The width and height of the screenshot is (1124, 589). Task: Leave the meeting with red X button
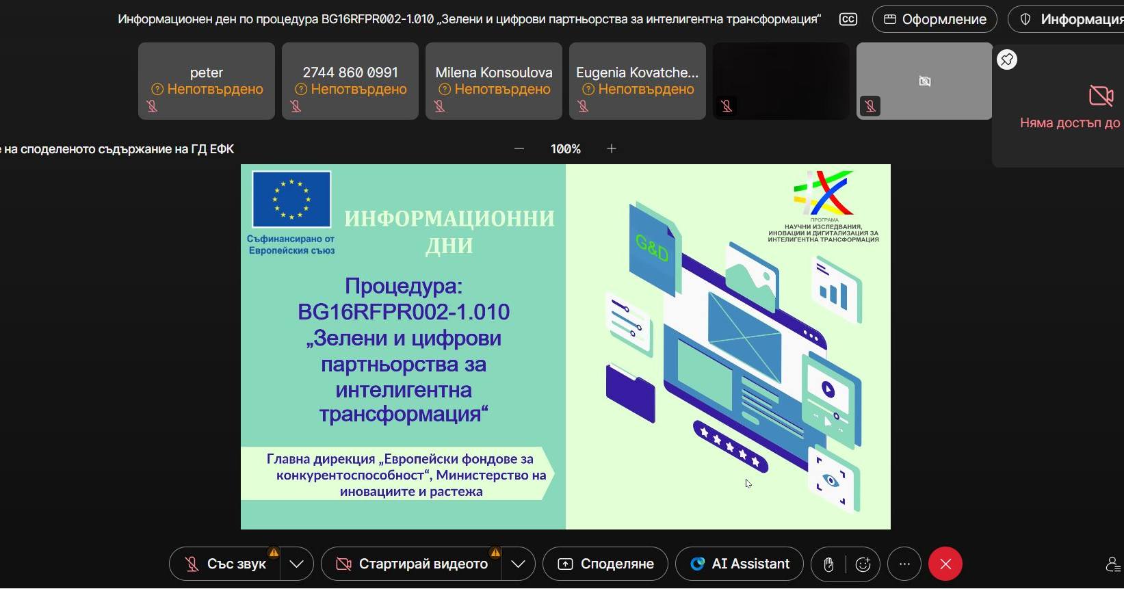(x=945, y=564)
